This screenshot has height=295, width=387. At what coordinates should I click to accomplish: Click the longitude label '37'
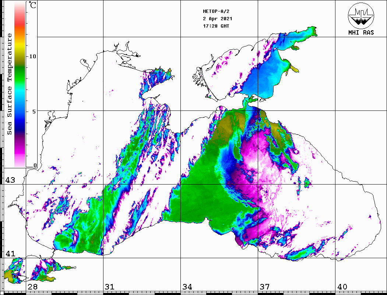[265, 287]
